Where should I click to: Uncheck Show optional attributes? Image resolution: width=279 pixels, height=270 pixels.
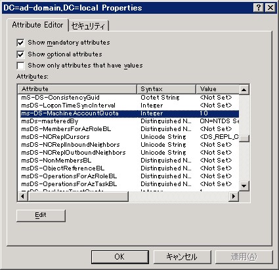[20, 54]
